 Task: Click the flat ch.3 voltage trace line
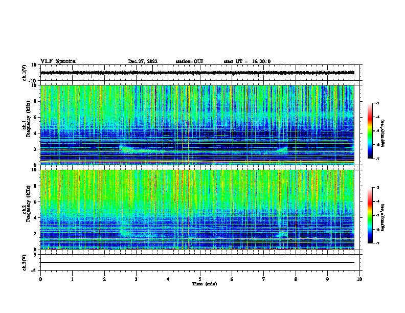click(x=197, y=262)
